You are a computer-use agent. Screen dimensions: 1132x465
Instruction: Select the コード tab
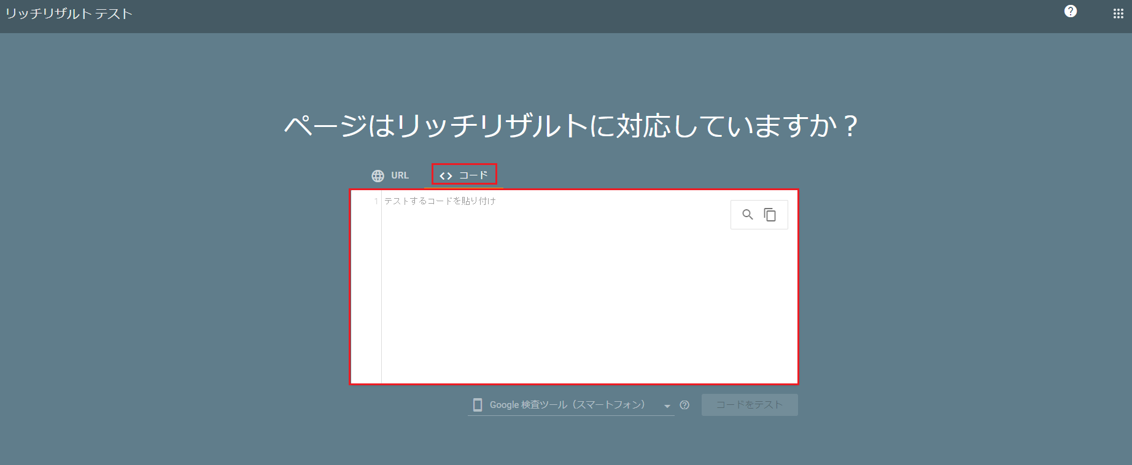click(464, 175)
